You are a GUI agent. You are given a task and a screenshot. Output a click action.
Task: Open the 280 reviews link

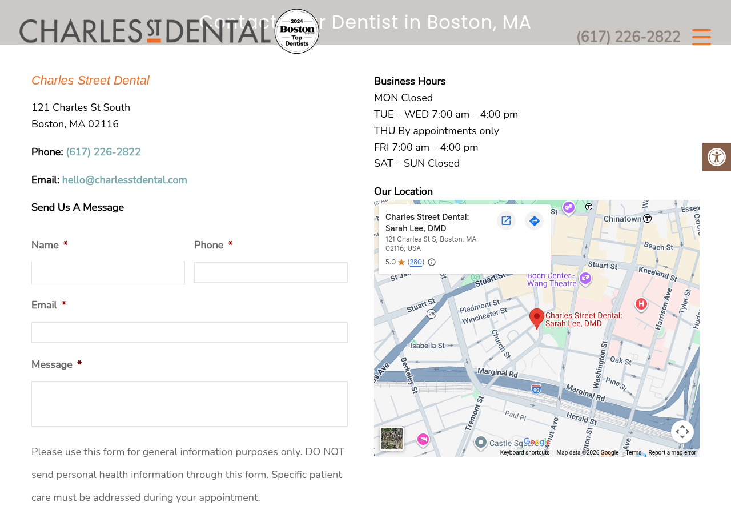[416, 262]
